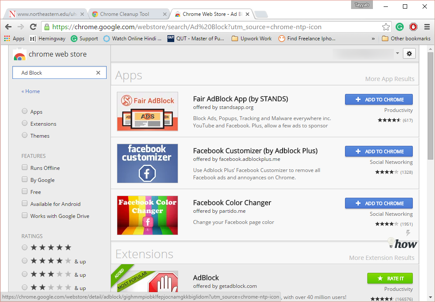Viewport: 435px width, 302px height.
Task: Enable the Available for Android checkbox
Action: tap(25, 203)
